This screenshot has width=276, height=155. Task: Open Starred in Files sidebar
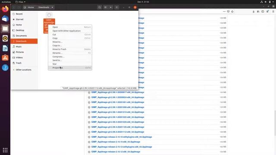pyautogui.click(x=24, y=19)
